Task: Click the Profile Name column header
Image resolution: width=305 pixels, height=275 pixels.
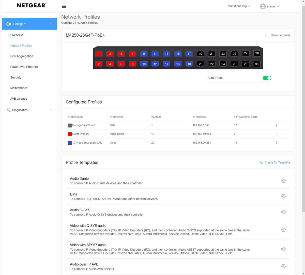Action: pos(75,117)
